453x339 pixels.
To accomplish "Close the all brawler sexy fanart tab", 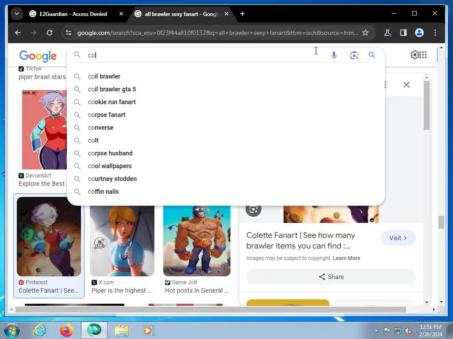I will 226,14.
